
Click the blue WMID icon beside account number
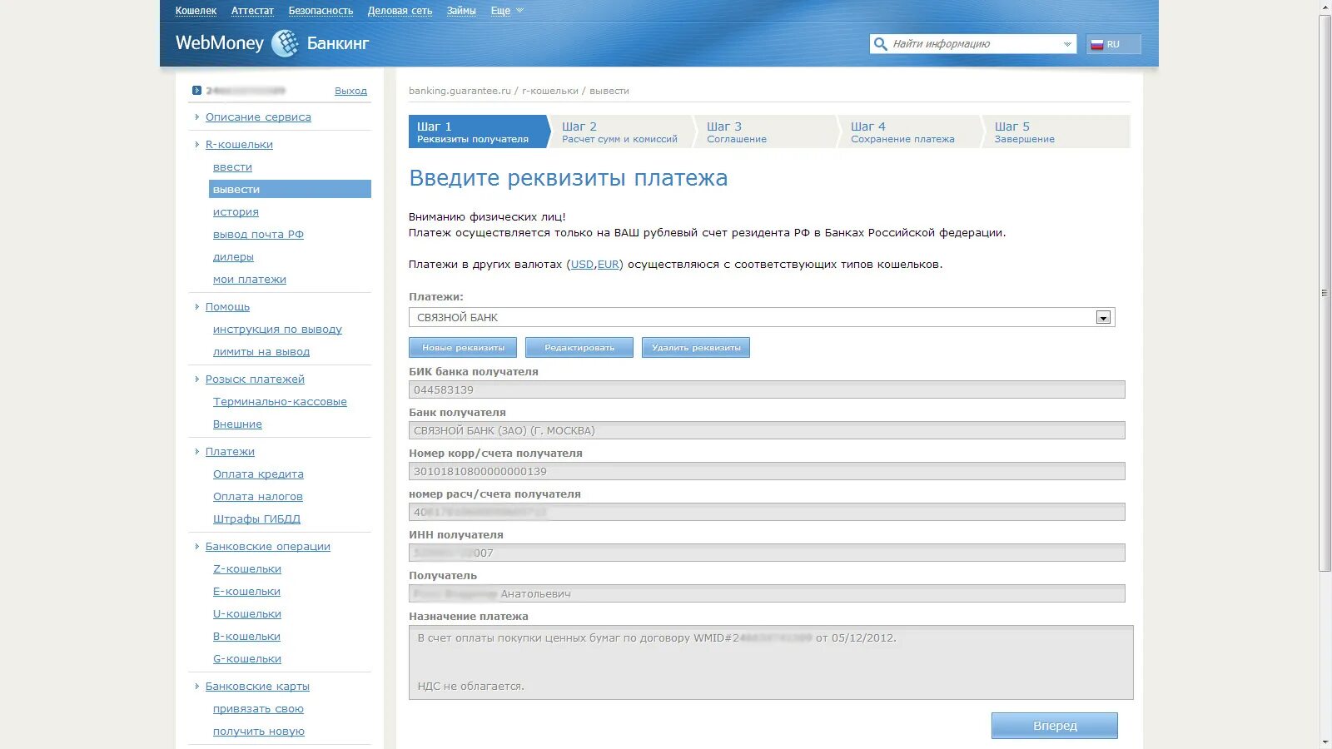196,91
